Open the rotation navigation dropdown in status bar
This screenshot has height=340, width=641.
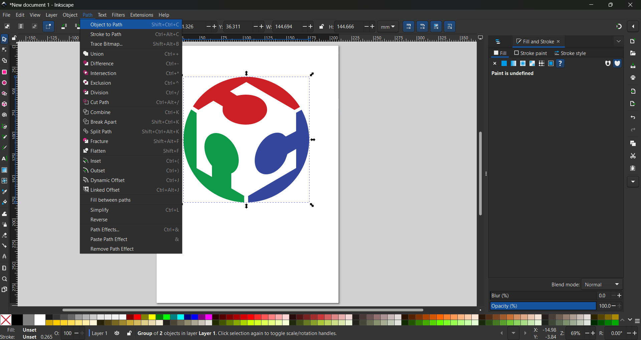coord(513,333)
